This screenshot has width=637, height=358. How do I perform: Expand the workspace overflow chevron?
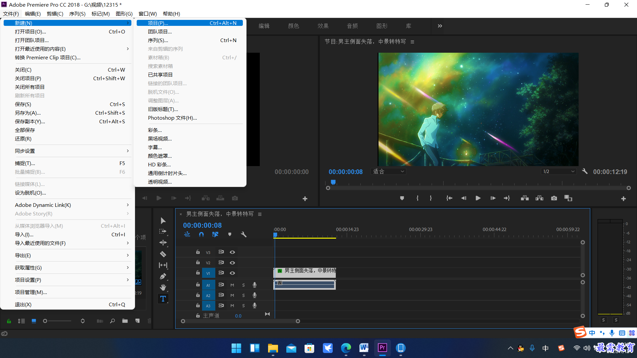point(440,26)
